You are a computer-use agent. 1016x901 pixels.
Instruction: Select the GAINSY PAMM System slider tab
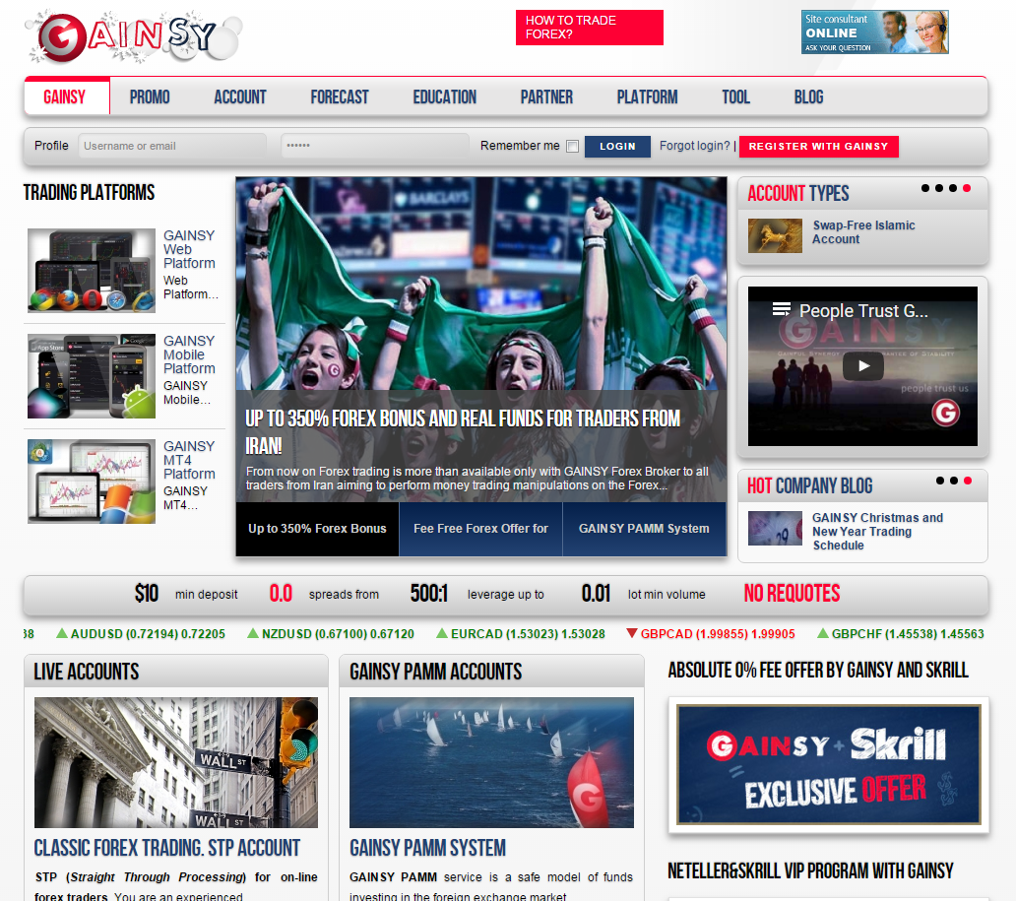point(644,529)
